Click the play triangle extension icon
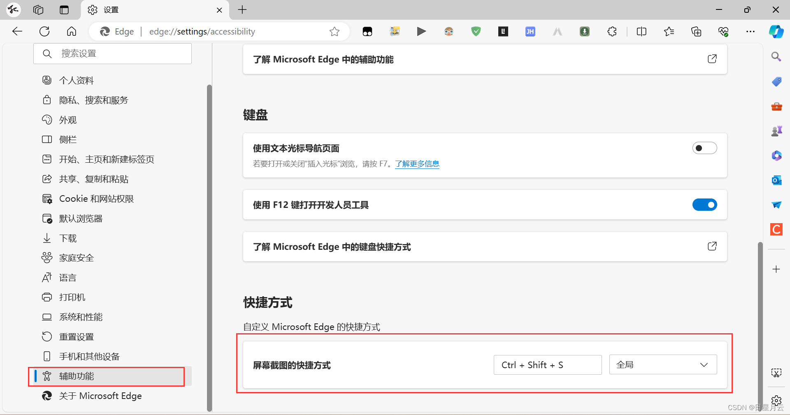The height and width of the screenshot is (415, 790). tap(421, 31)
